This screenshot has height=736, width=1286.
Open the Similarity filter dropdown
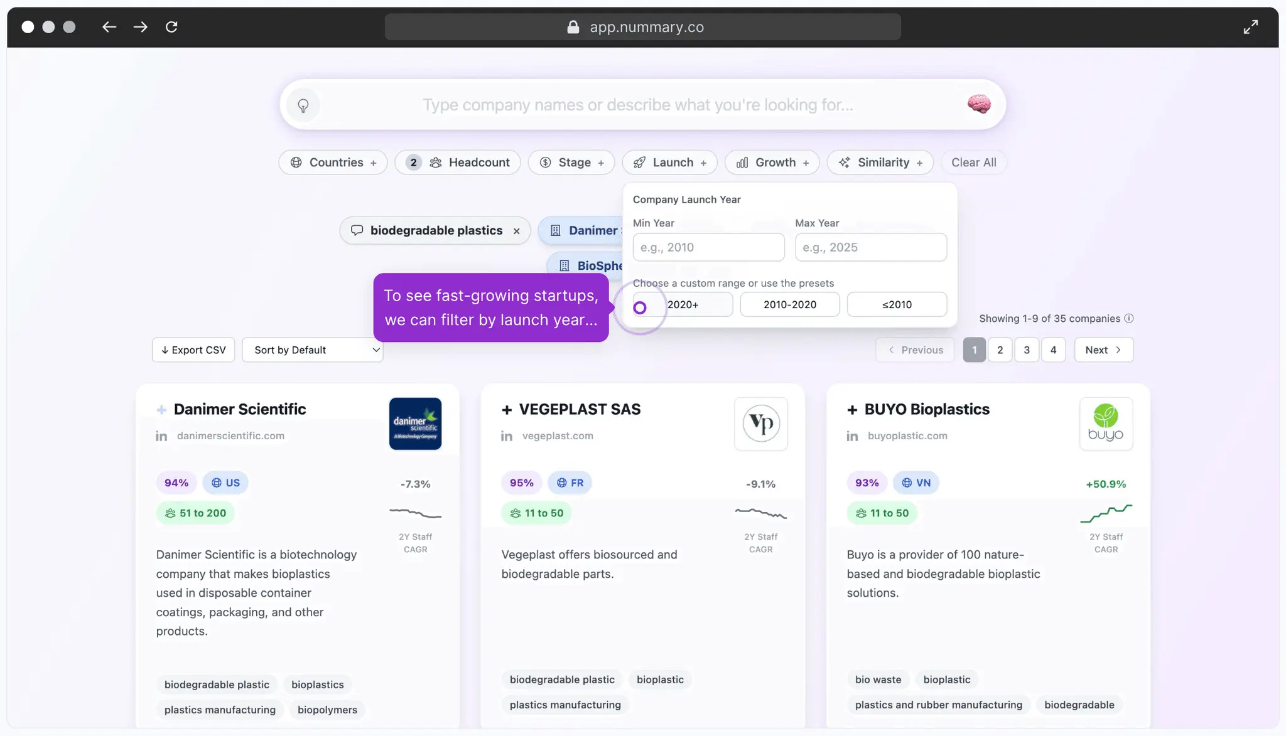[x=880, y=163]
